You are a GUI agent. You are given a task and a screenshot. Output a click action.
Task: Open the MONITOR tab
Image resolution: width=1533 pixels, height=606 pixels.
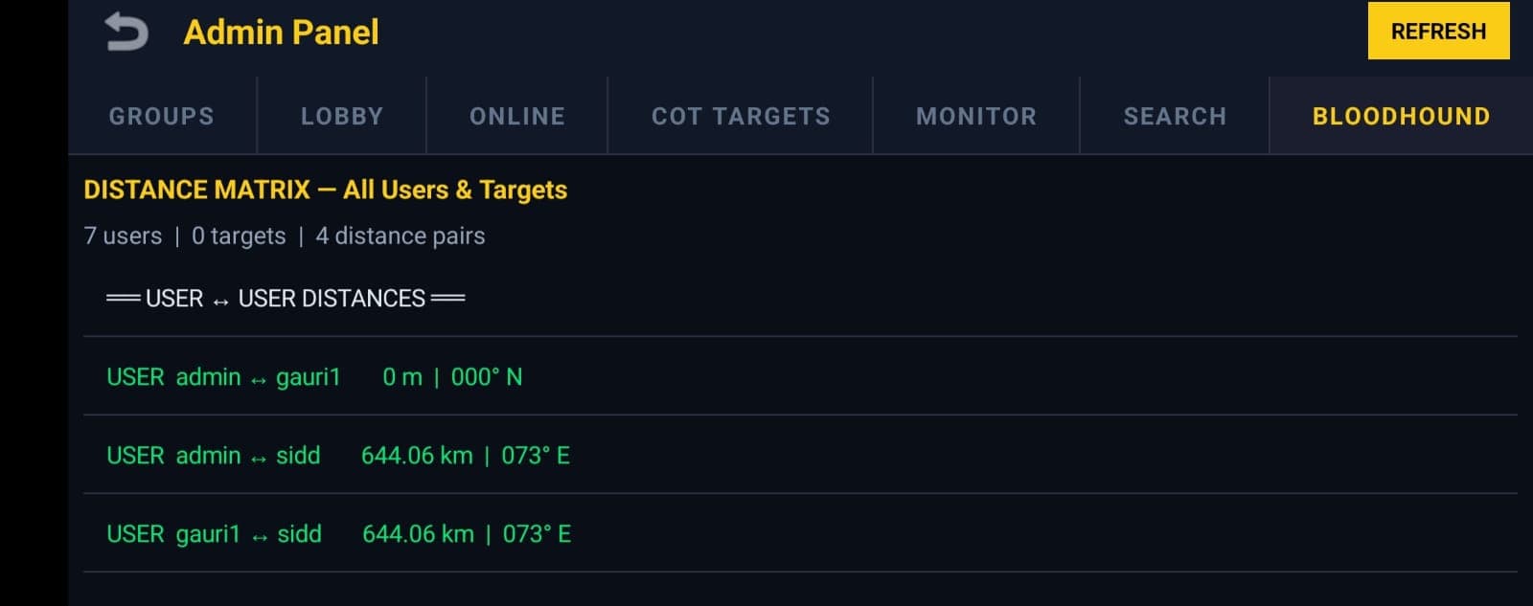click(x=976, y=116)
